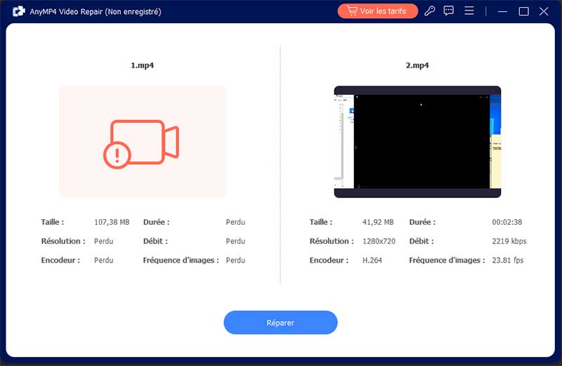562x366 pixels.
Task: Click the 23.81 fps frame rate value
Action: (508, 260)
